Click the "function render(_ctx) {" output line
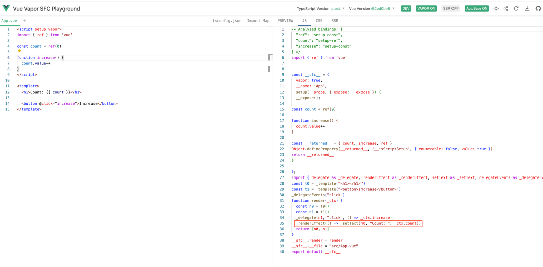Screen dimensions: 543x267 [x=317, y=201]
